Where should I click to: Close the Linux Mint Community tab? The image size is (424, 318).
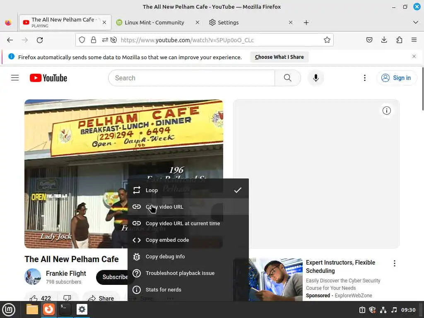tap(198, 22)
